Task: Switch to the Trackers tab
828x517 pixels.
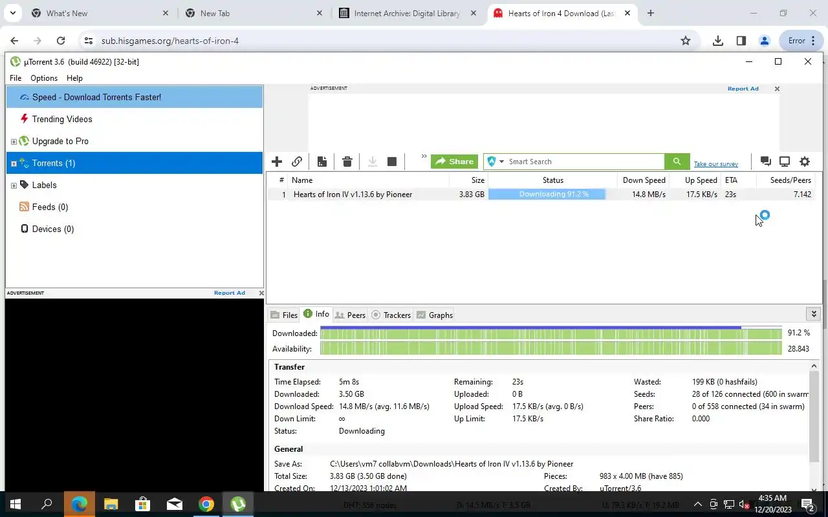Action: [391, 315]
